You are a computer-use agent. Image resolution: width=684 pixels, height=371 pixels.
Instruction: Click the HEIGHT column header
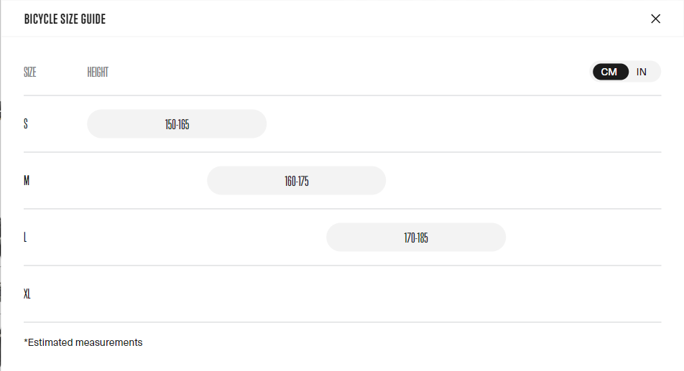98,72
